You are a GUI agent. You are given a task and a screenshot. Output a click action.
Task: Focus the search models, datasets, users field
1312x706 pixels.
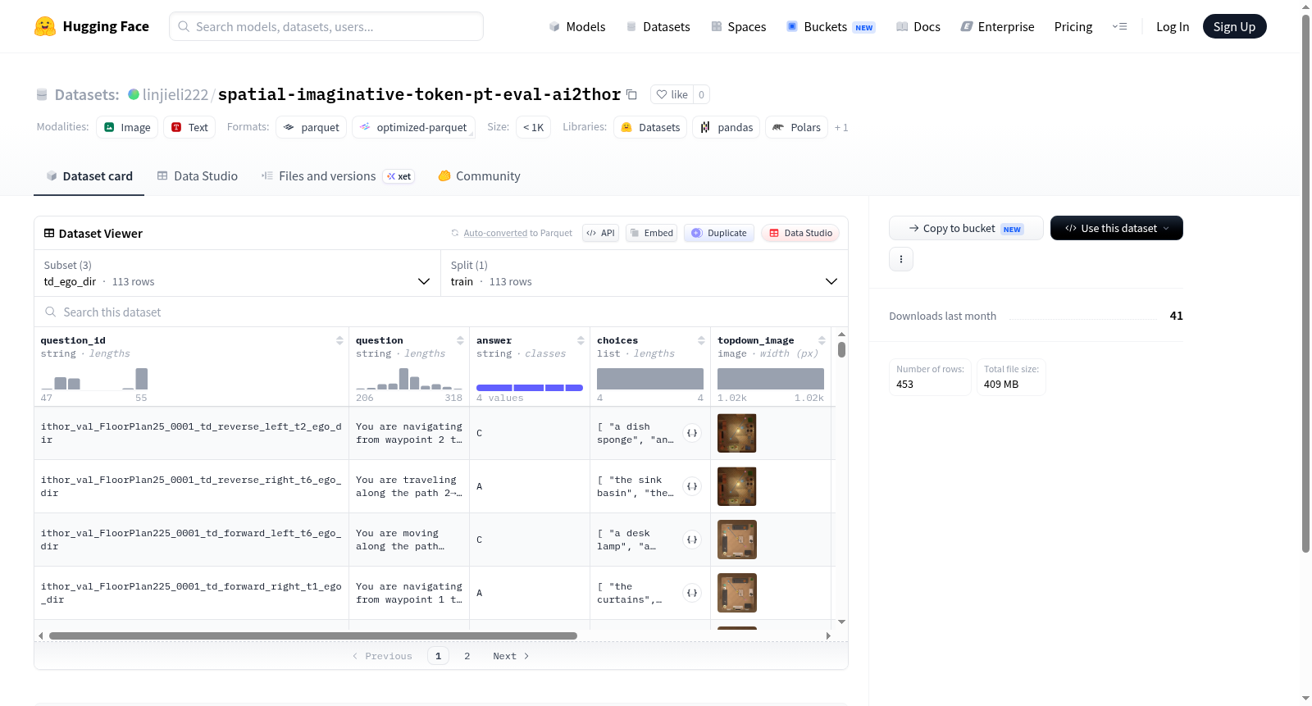[326, 26]
